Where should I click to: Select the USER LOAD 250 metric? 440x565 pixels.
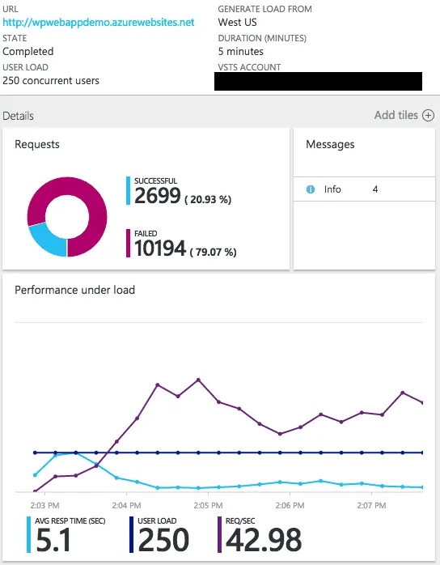pos(159,535)
